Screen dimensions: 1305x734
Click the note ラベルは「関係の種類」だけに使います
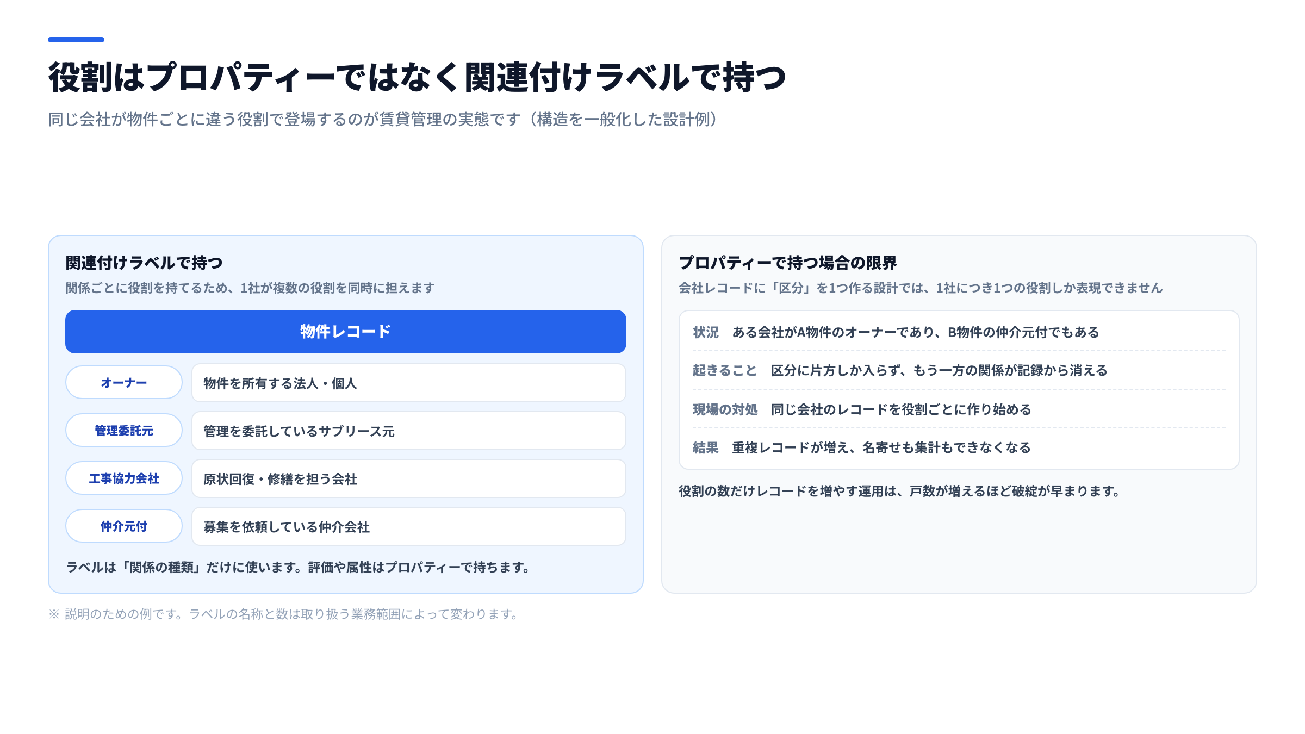(183, 567)
